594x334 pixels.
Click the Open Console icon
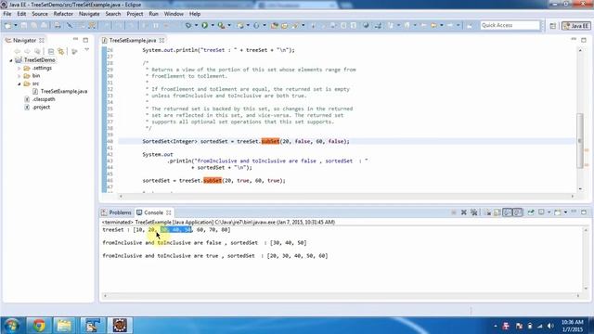558,212
